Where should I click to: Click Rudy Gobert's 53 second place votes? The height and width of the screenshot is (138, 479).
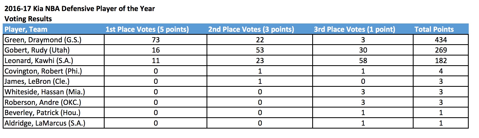[260, 50]
